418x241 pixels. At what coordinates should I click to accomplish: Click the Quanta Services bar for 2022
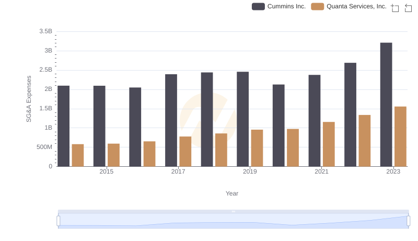[364, 141]
